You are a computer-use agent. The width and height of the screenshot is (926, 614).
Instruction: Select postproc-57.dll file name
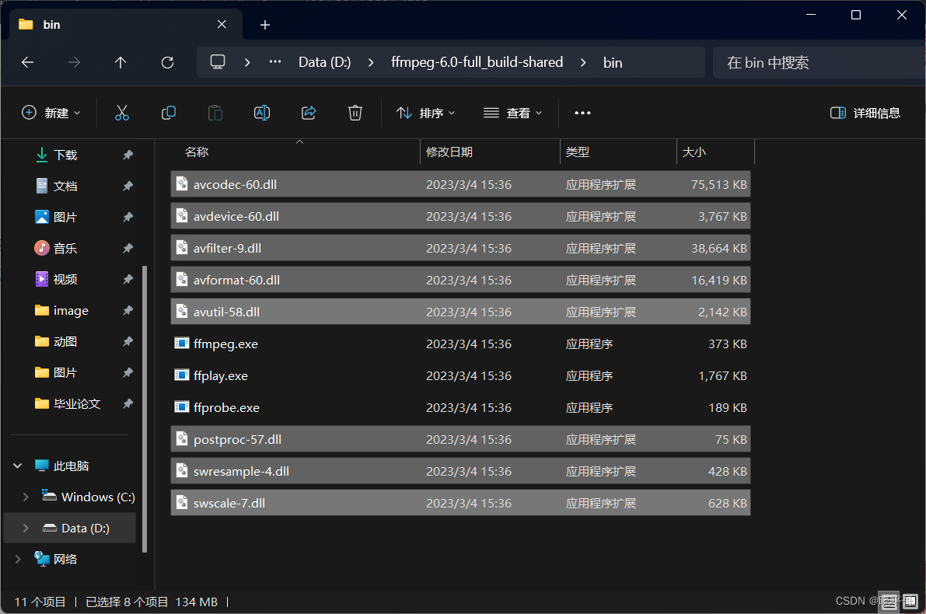pos(237,439)
